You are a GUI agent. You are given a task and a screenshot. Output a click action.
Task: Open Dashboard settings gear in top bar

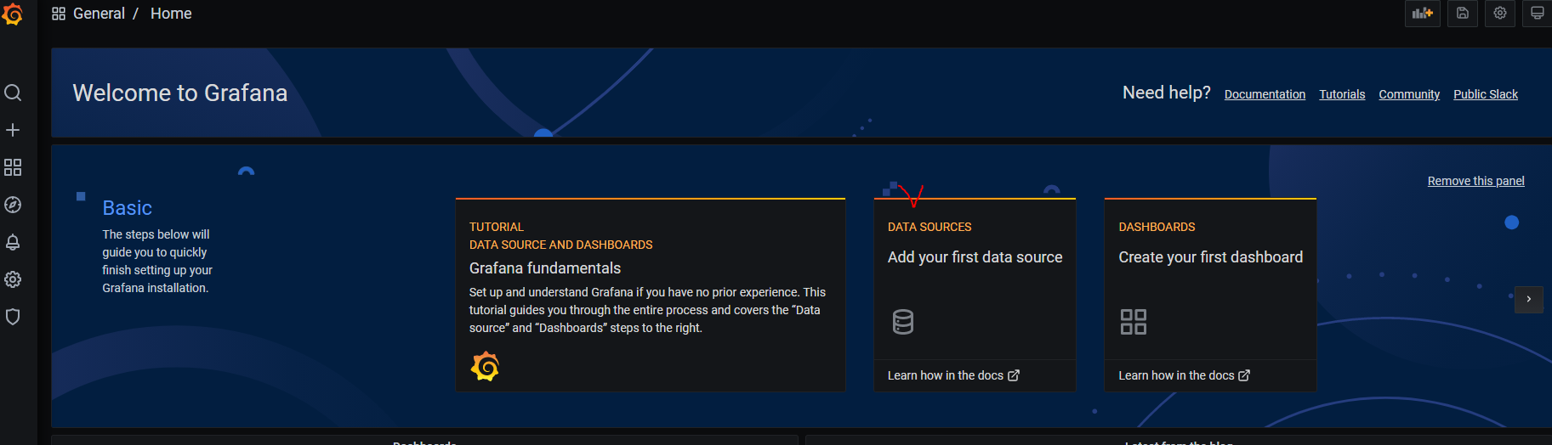pyautogui.click(x=1500, y=13)
